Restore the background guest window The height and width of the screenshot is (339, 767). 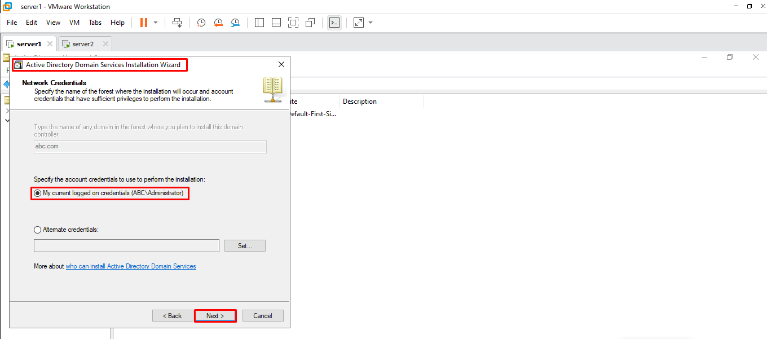(x=730, y=57)
